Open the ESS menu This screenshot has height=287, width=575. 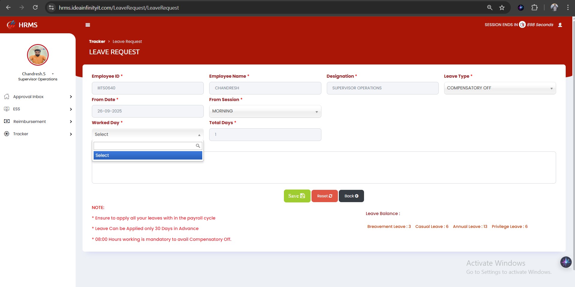(17, 109)
